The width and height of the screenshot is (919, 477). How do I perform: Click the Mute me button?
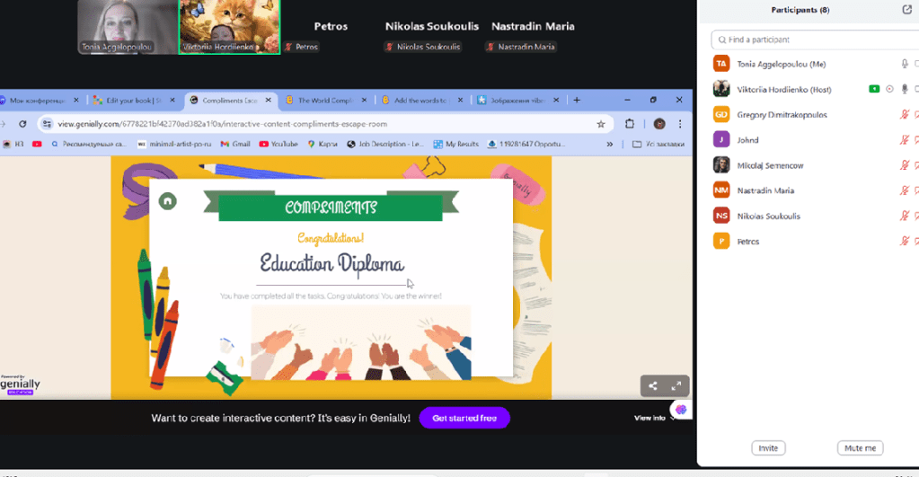[x=860, y=448]
